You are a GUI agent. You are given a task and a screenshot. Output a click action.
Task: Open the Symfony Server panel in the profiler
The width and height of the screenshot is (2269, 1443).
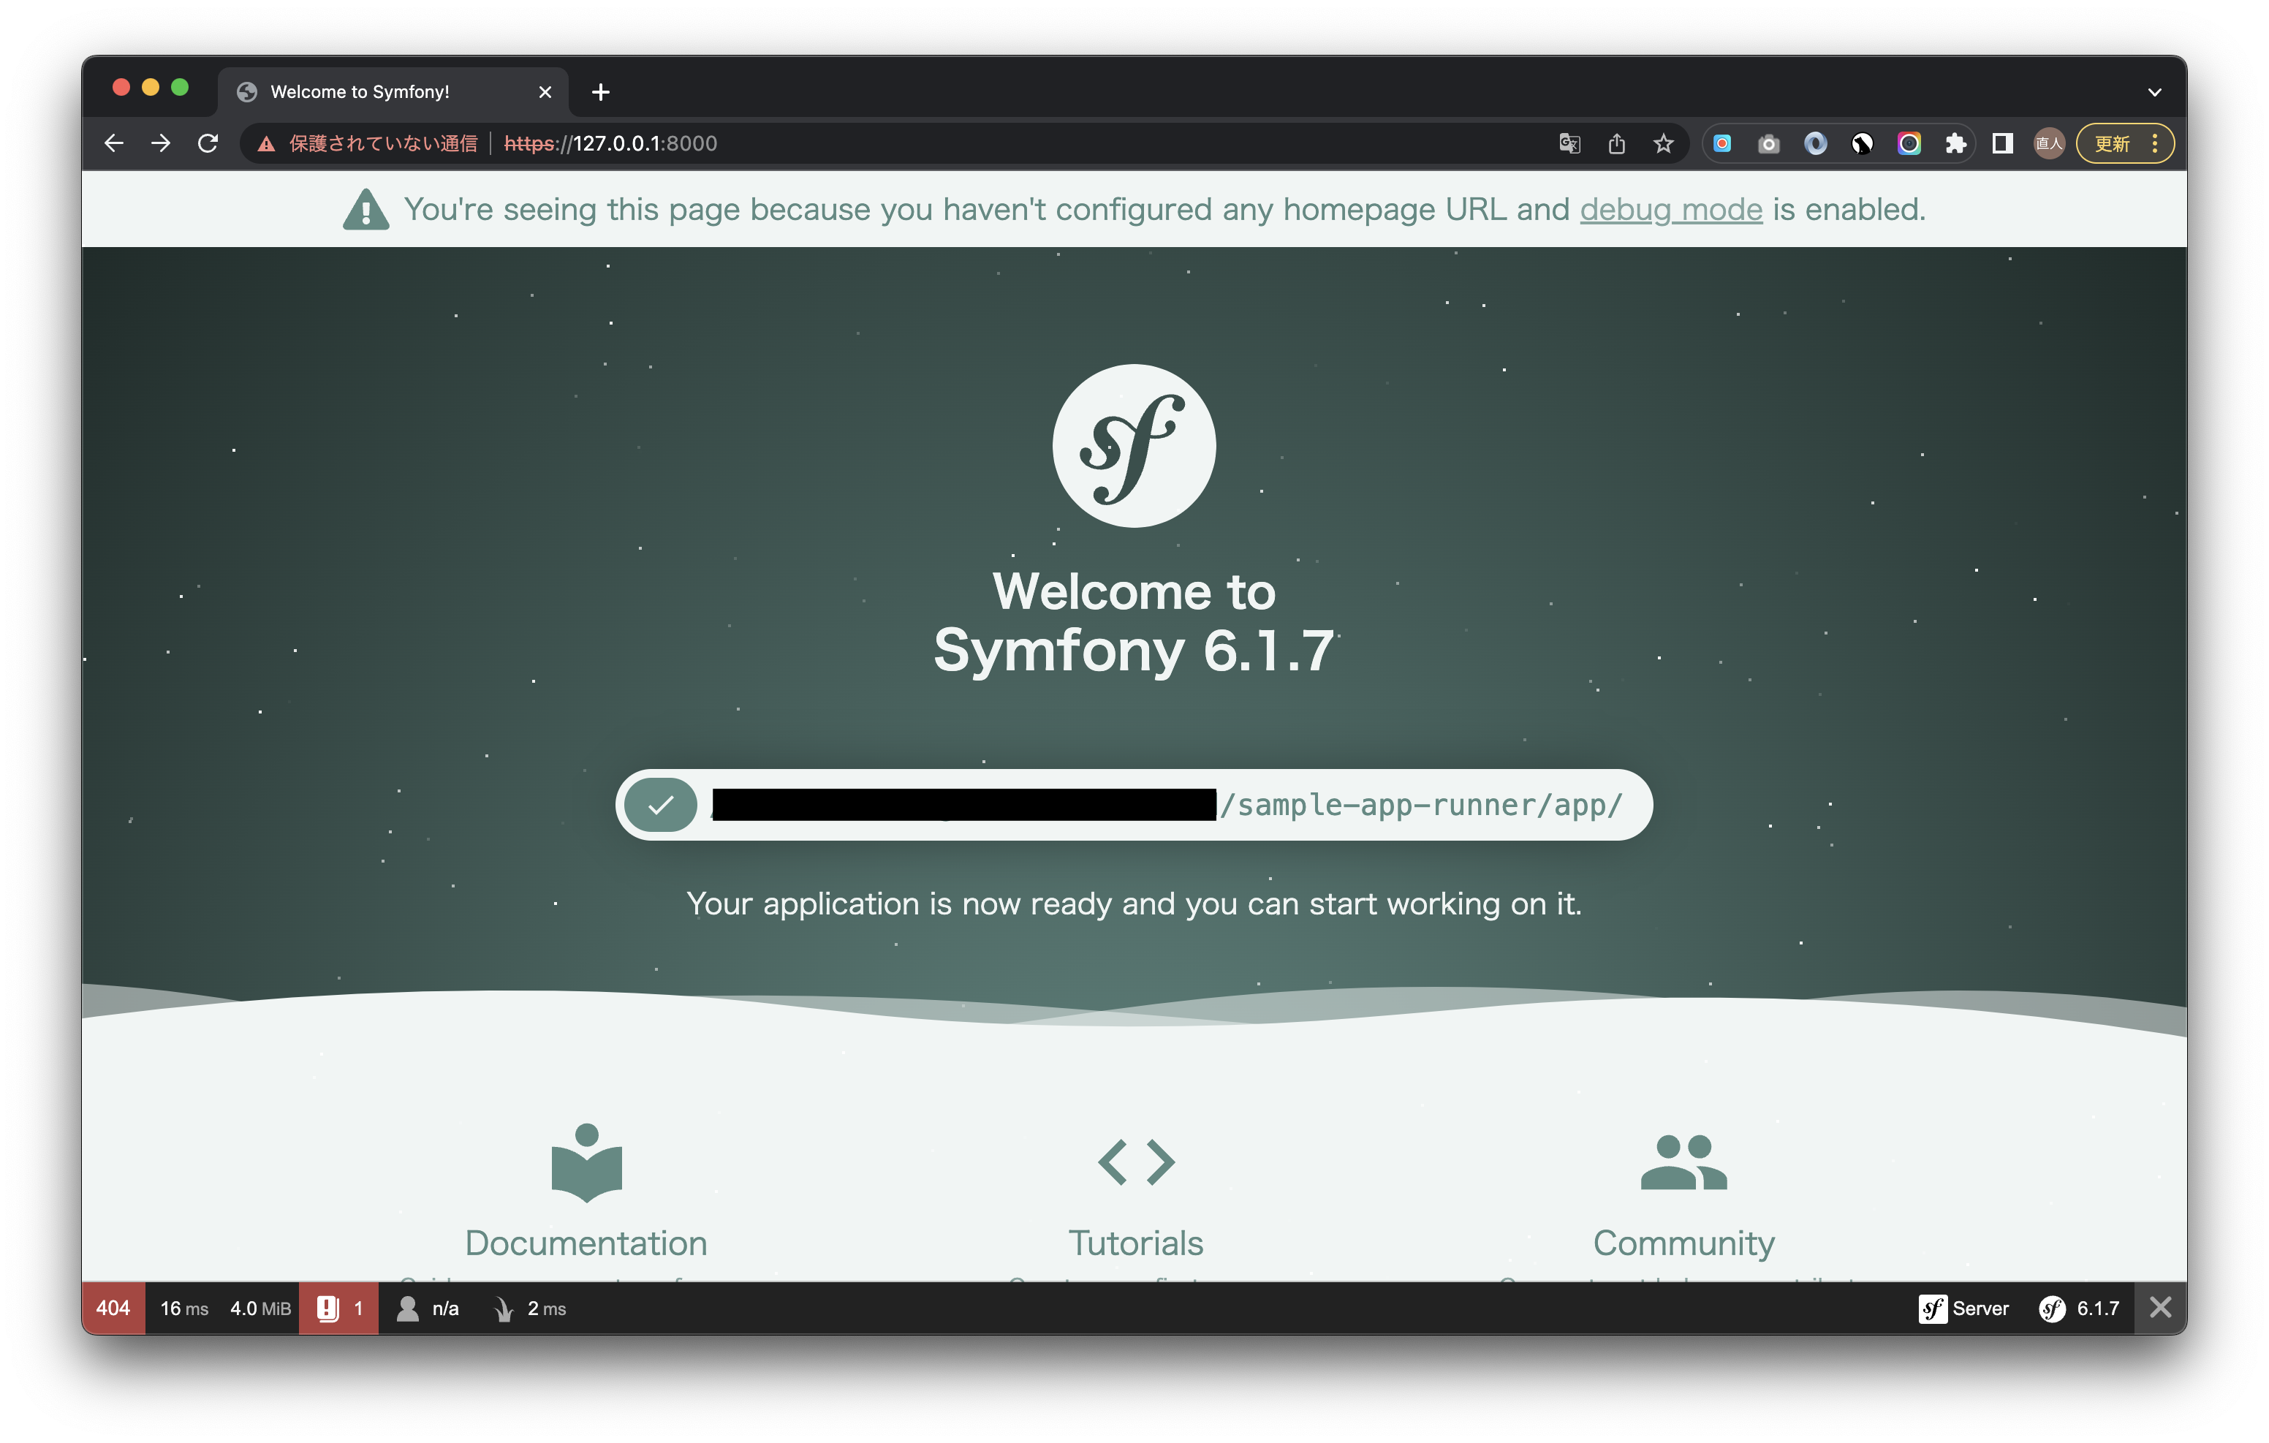(1966, 1308)
